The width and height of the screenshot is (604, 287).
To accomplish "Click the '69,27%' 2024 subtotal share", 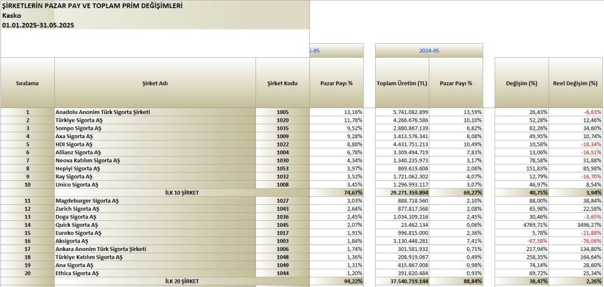I will (x=456, y=193).
